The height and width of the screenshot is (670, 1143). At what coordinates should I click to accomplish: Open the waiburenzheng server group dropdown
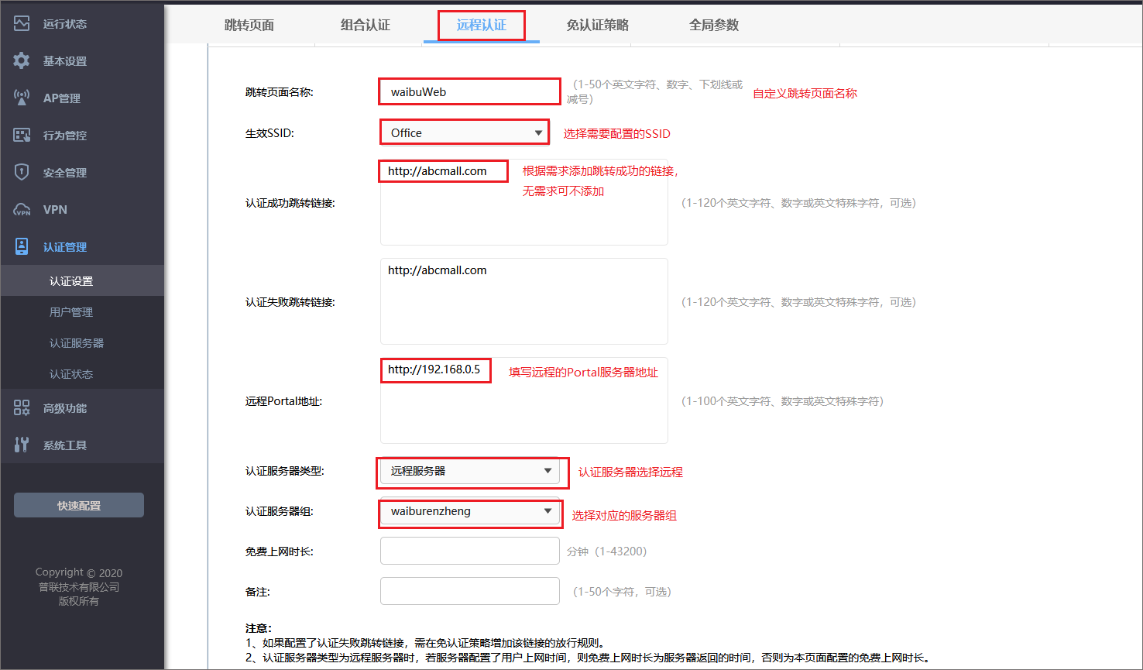(469, 513)
